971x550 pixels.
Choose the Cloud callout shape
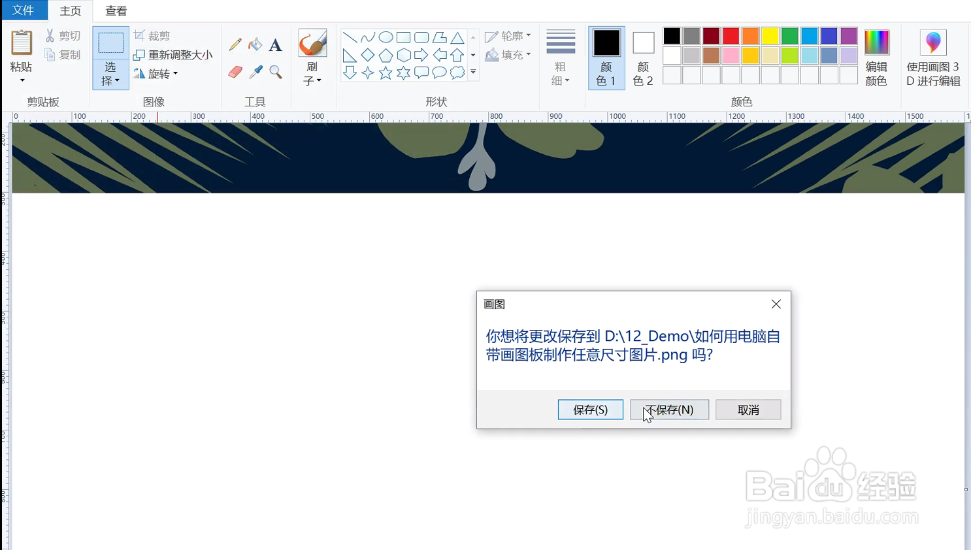point(457,73)
